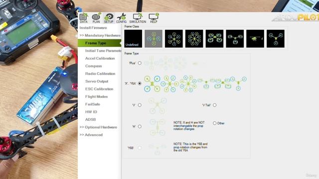
Task: Select the Y6 frame class icon
Action: 235,39
